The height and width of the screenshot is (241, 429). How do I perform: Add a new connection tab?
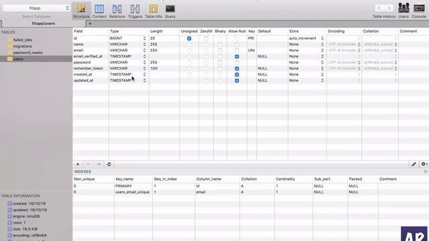90,23
